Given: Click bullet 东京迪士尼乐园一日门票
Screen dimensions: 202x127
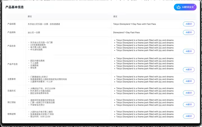Looking at the screenshot, I should coord(41,43).
